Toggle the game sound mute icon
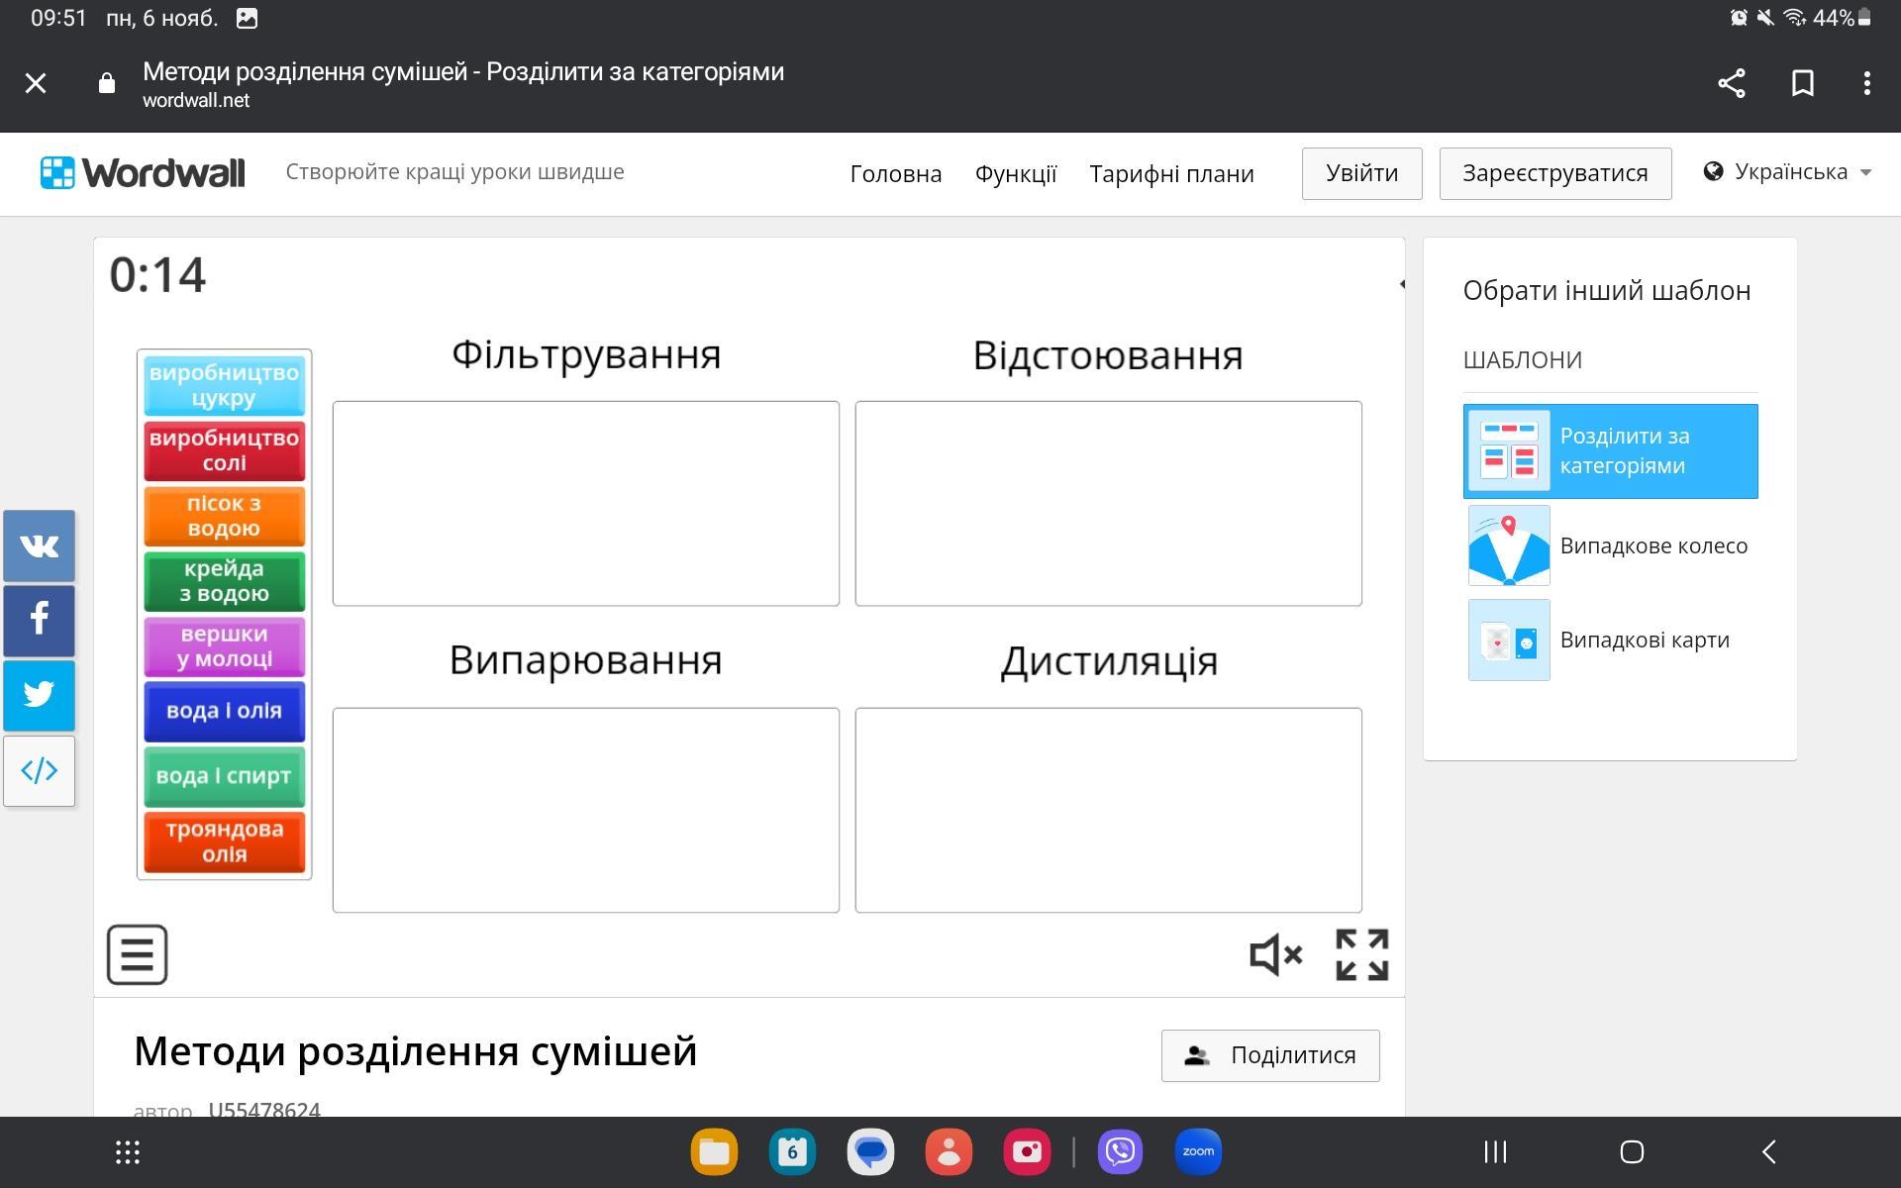The image size is (1901, 1188). pos(1276,955)
